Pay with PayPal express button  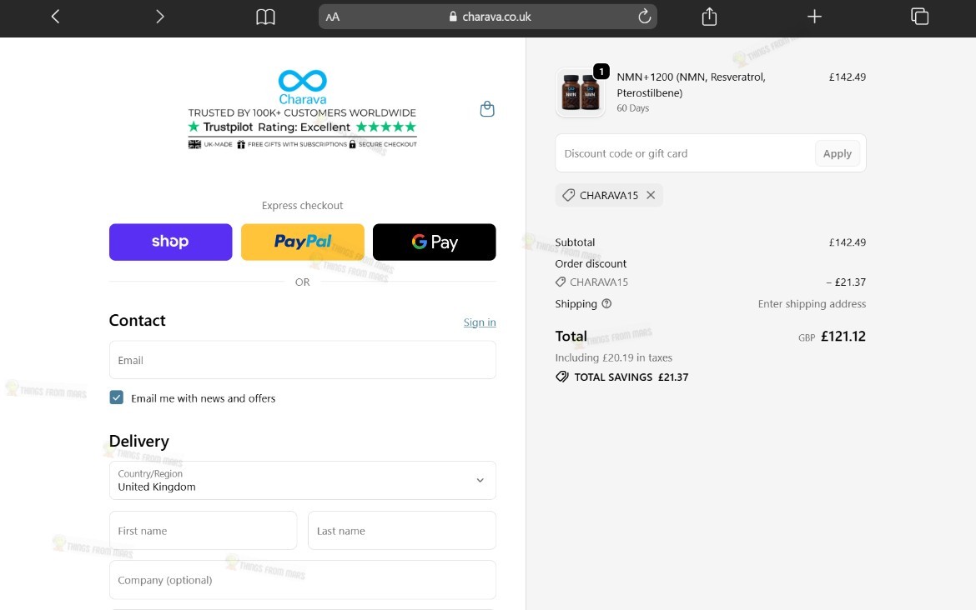303,242
